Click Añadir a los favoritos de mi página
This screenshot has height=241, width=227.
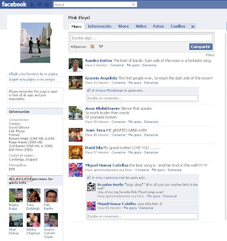(33, 74)
